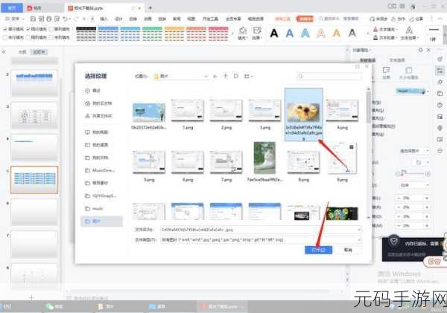Open the file name history dropdown arrow

[359, 229]
